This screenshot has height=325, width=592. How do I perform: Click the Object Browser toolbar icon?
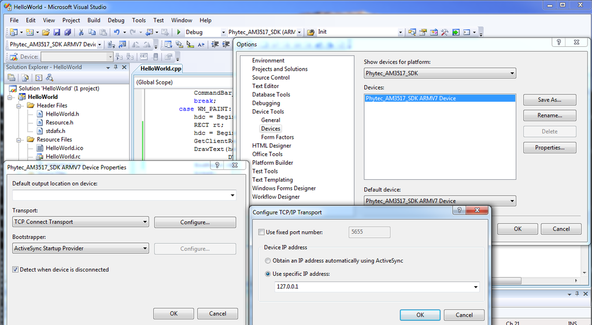pos(434,32)
